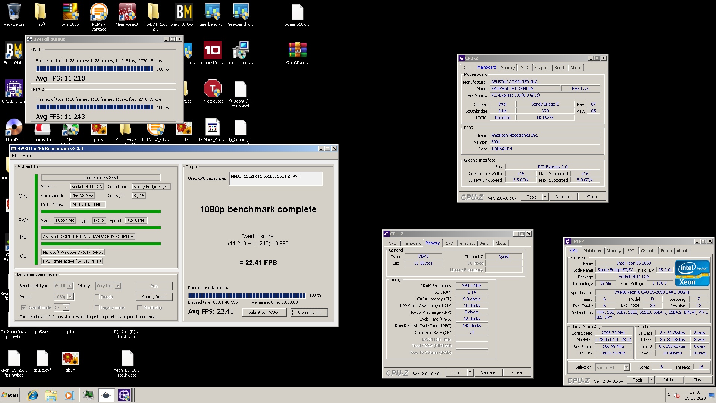Open the pcmark-10 file icon
Image resolution: width=716 pixels, height=403 pixels.
point(297,15)
